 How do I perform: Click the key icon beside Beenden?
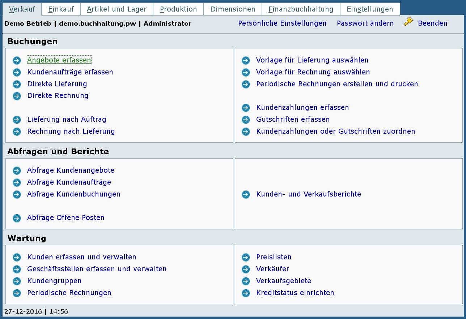pos(408,22)
